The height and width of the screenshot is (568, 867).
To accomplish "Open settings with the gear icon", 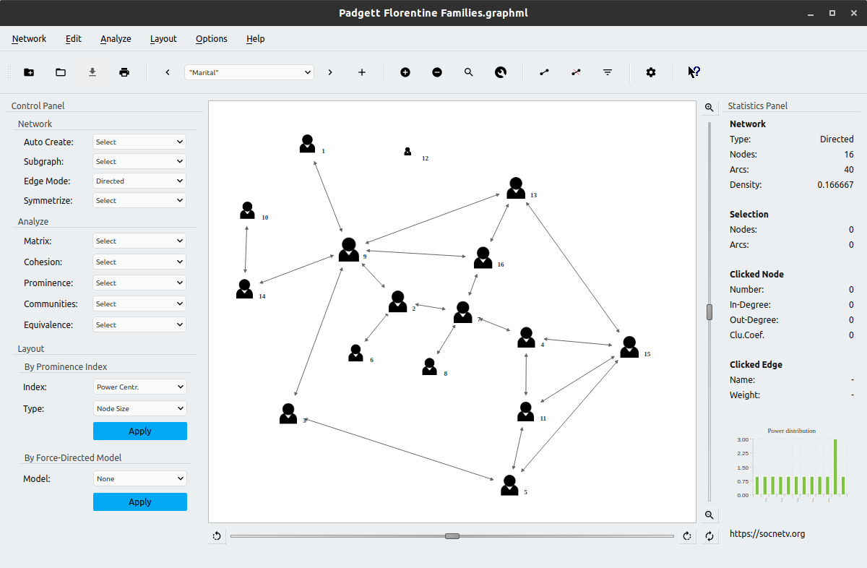I will [651, 72].
